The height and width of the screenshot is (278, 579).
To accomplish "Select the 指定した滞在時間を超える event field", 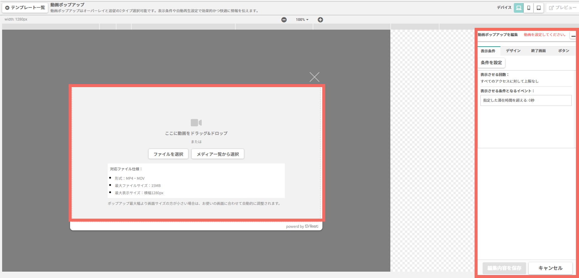I will [x=526, y=100].
